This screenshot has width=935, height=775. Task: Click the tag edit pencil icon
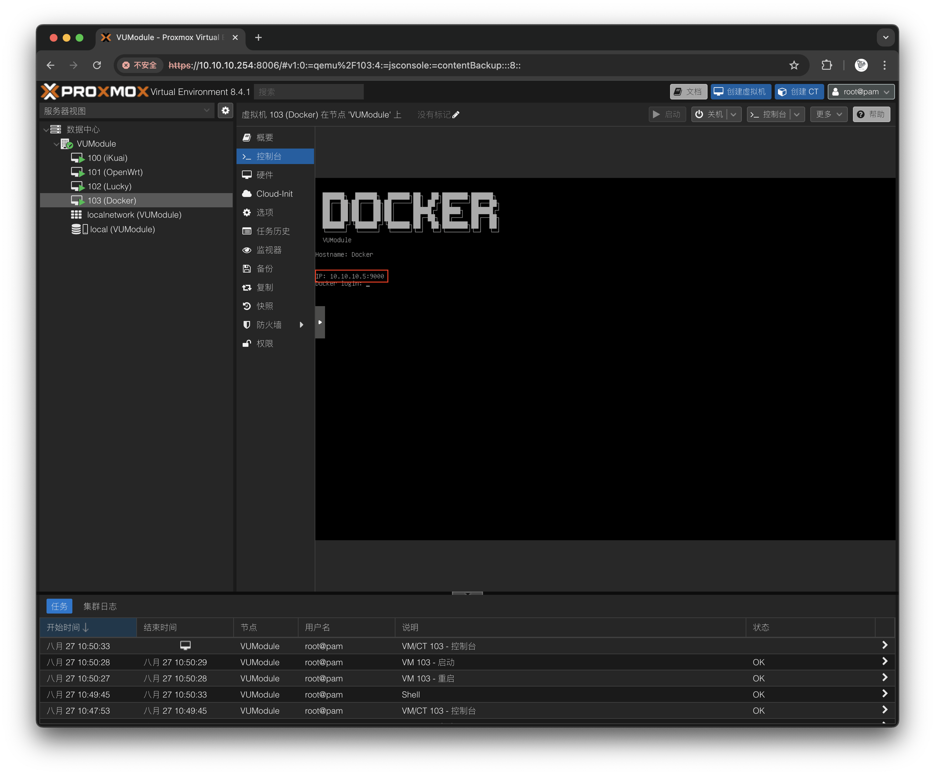456,115
